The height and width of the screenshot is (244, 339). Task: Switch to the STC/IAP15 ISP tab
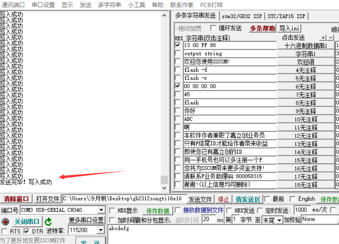tap(286, 16)
